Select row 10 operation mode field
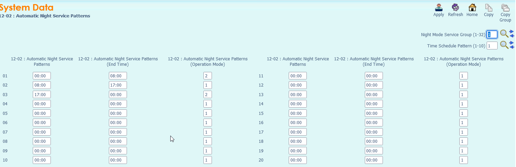This screenshot has width=516, height=167. tap(207, 160)
